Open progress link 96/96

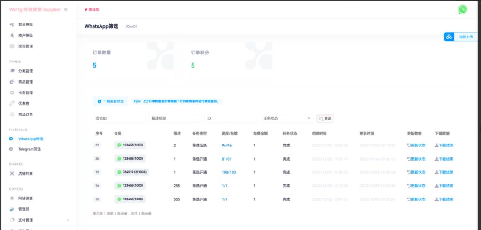coord(227,146)
